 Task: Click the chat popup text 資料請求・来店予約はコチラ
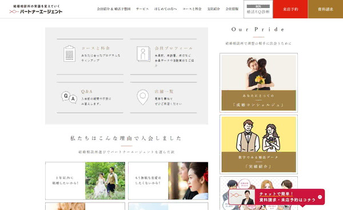[x=288, y=200]
